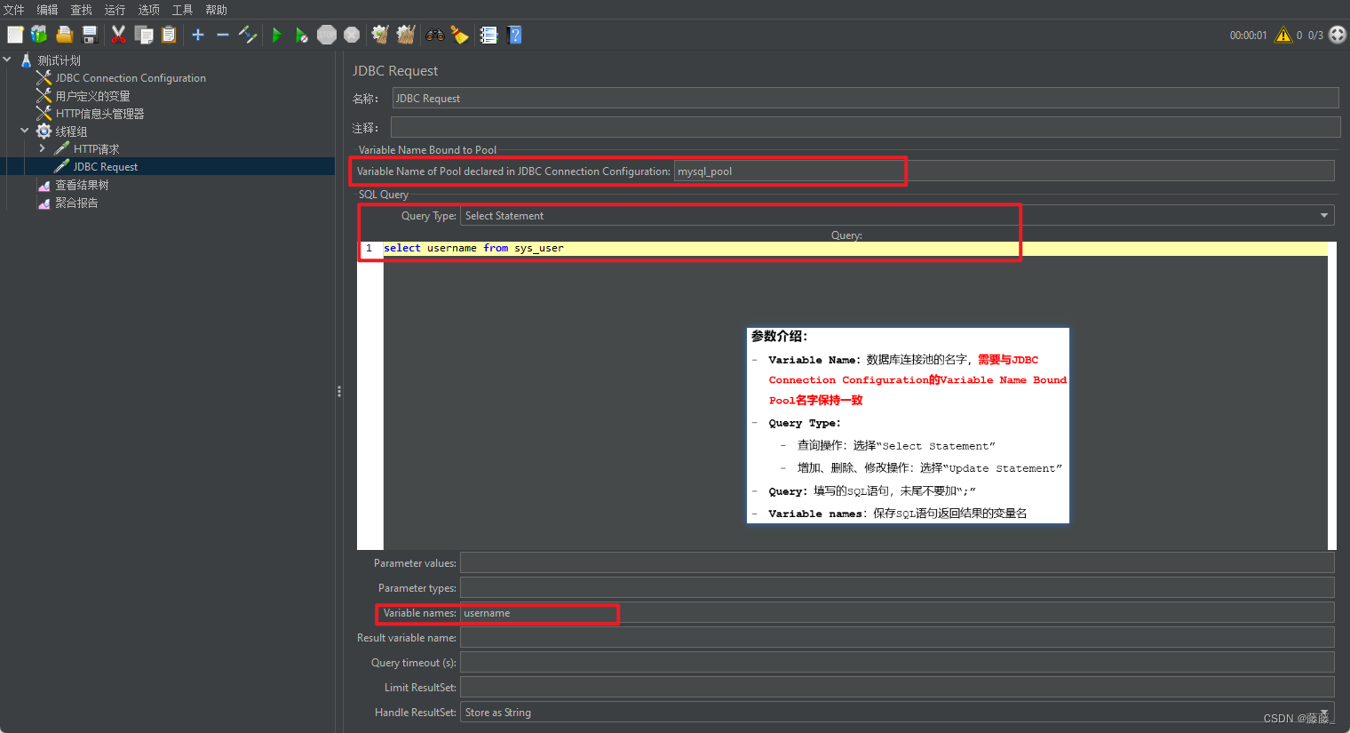Click the 0/3 thread count indicator
The width and height of the screenshot is (1350, 733).
click(x=1315, y=36)
